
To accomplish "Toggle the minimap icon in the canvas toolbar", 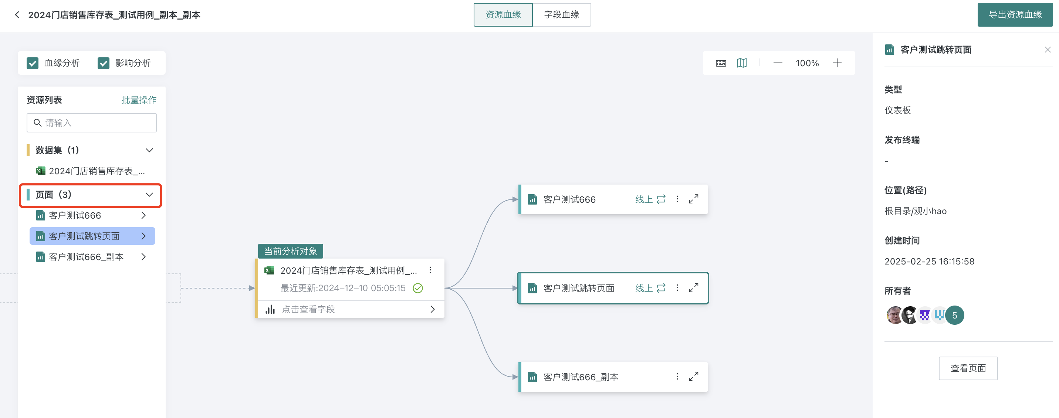I will pos(741,63).
